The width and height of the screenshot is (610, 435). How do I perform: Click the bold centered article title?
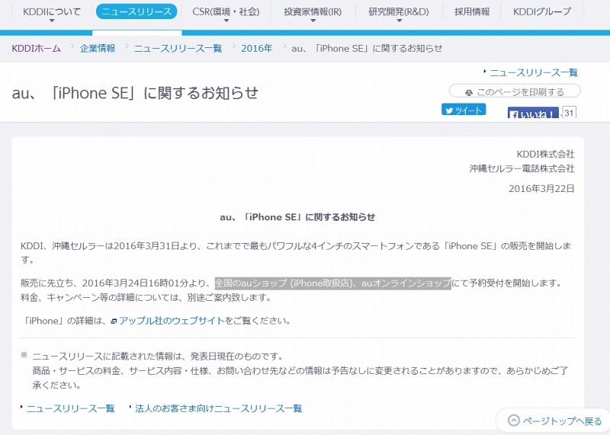point(297,217)
